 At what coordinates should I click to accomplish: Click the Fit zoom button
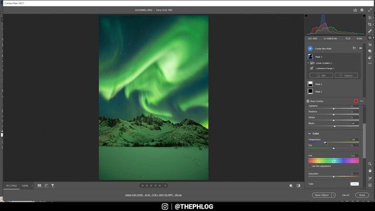pyautogui.click(x=11, y=186)
